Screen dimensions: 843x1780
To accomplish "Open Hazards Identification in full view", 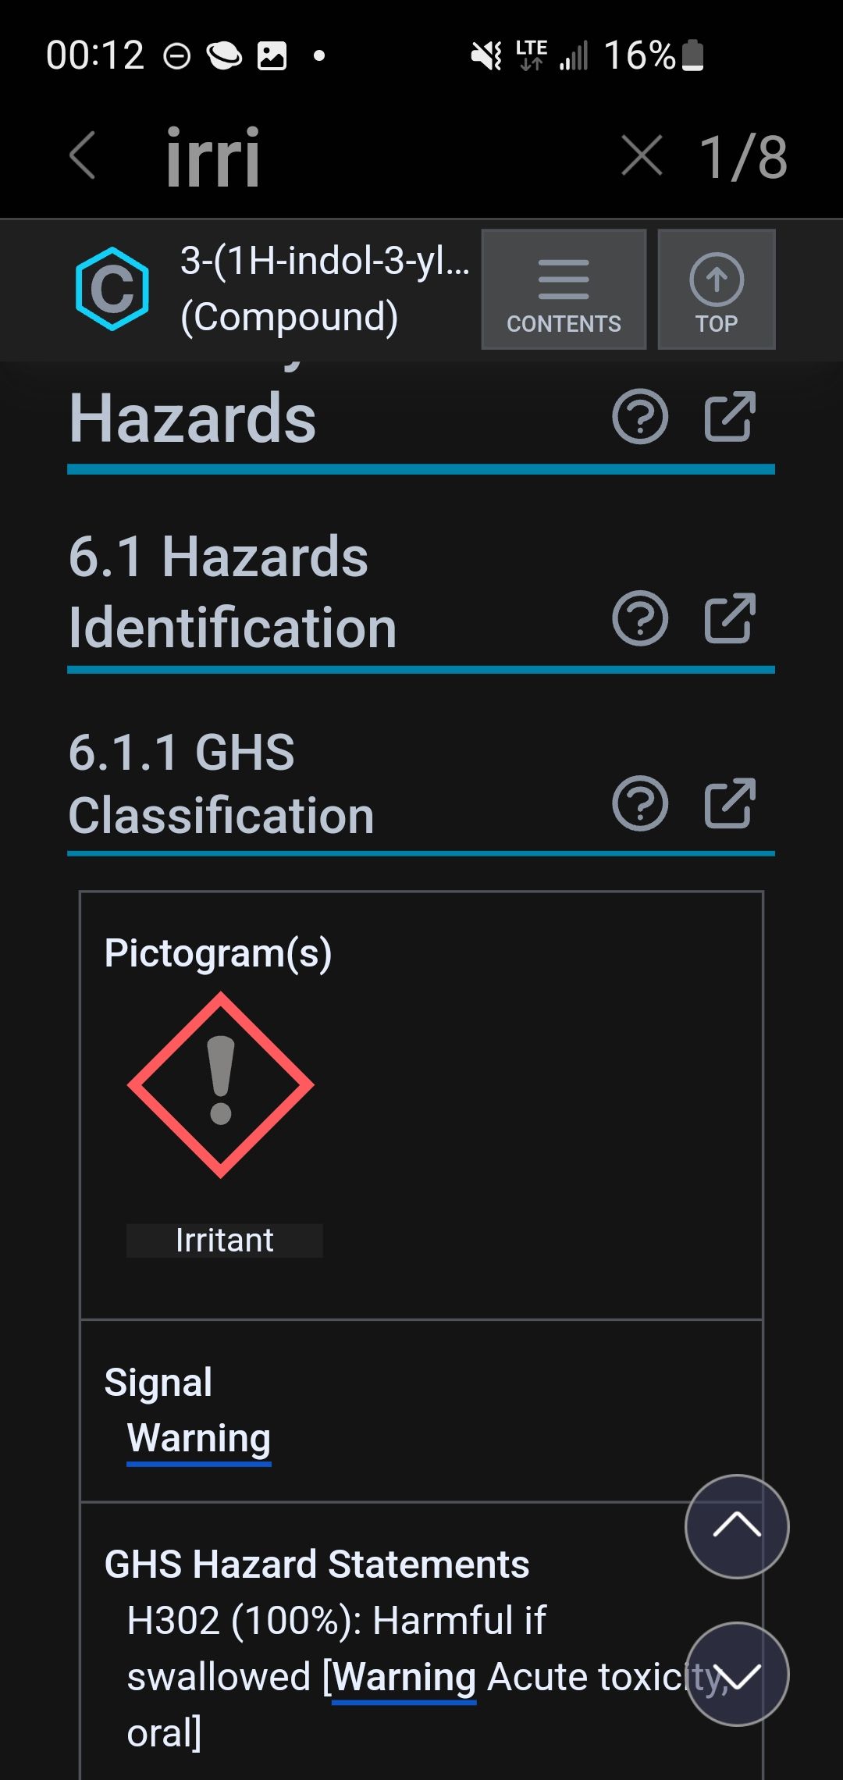I will 730,618.
